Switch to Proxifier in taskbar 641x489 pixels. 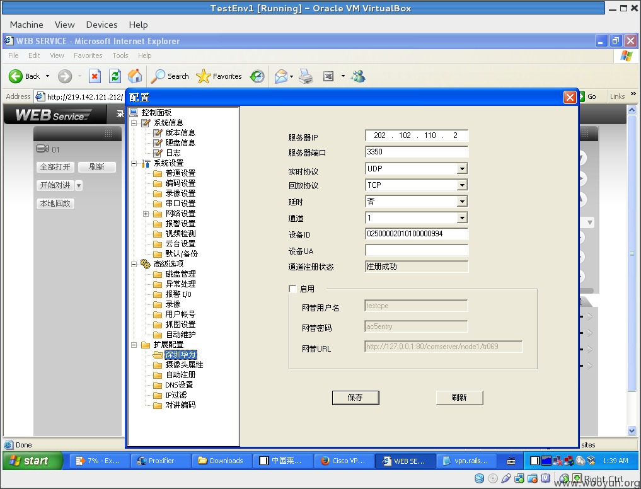[161, 461]
